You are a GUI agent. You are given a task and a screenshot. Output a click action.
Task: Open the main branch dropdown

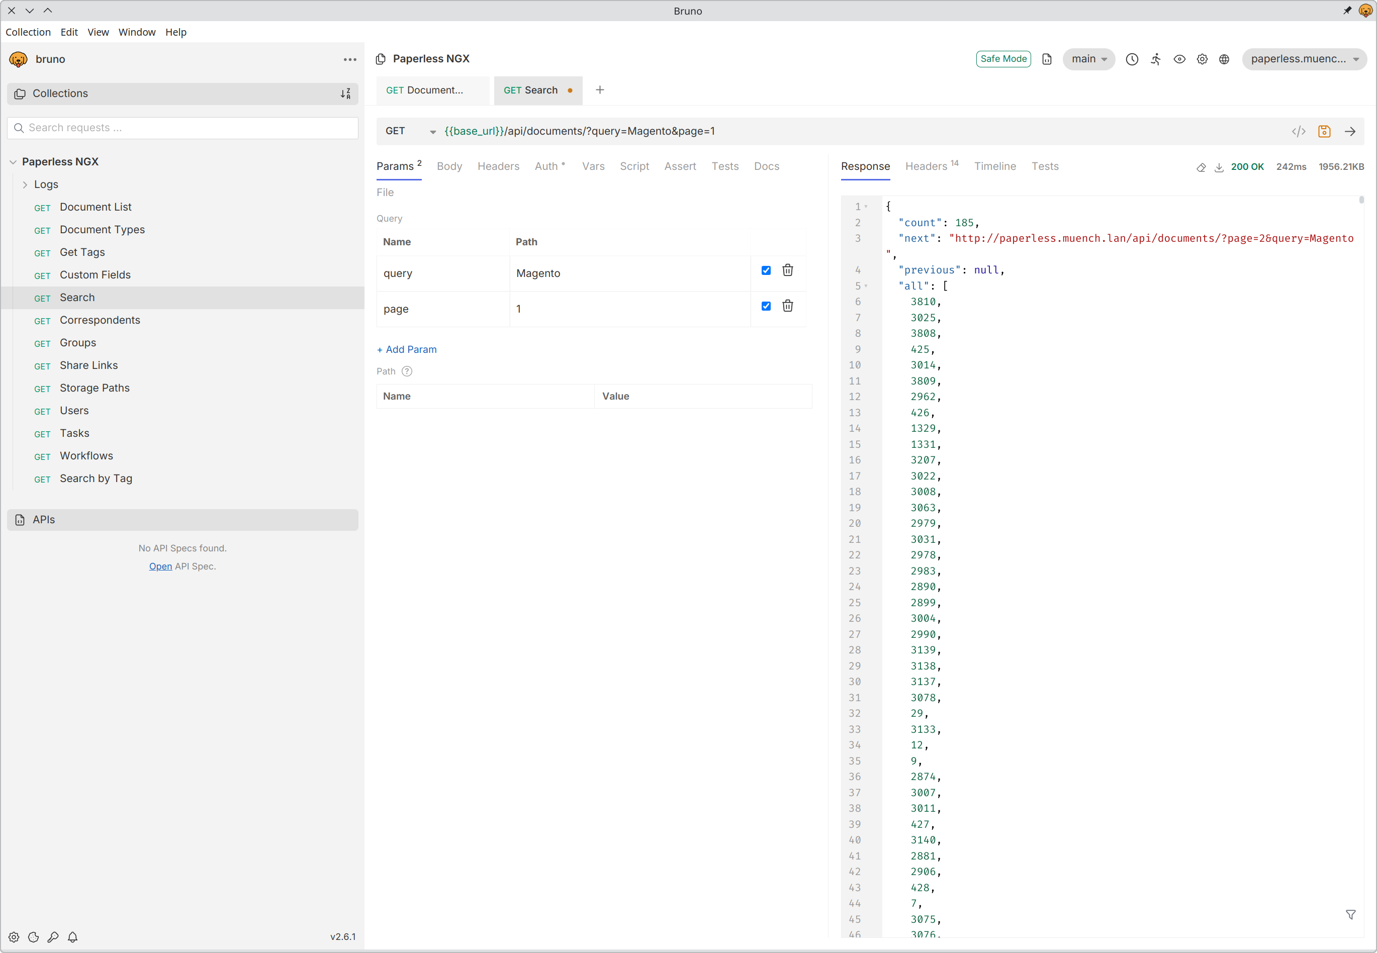pyautogui.click(x=1088, y=59)
